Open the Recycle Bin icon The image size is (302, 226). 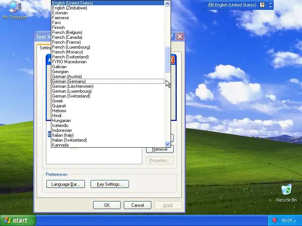(287, 193)
